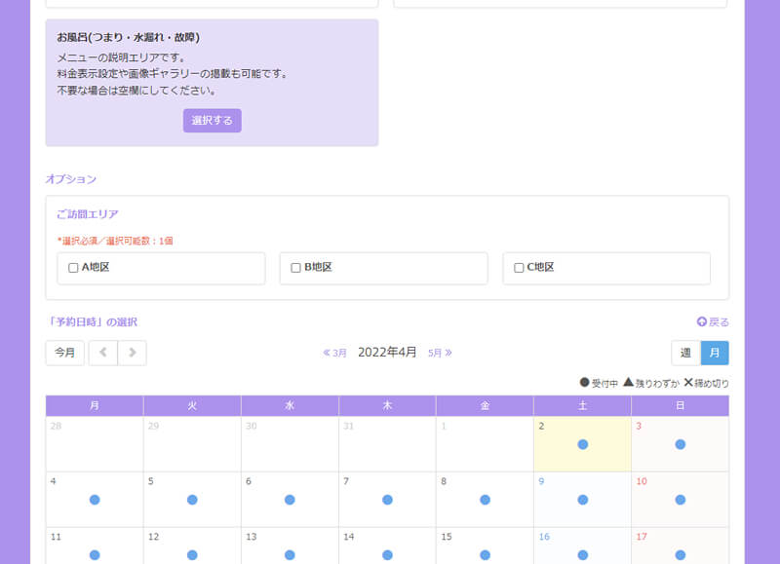This screenshot has height=564, width=780.
Task: Jump to 5月 via the link
Action: pos(440,353)
